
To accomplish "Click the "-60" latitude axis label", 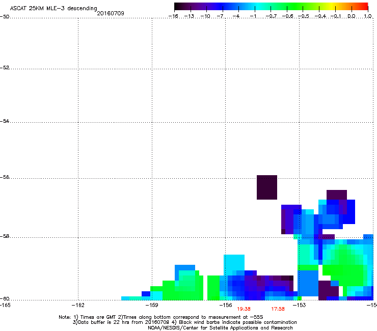I will tap(5, 298).
